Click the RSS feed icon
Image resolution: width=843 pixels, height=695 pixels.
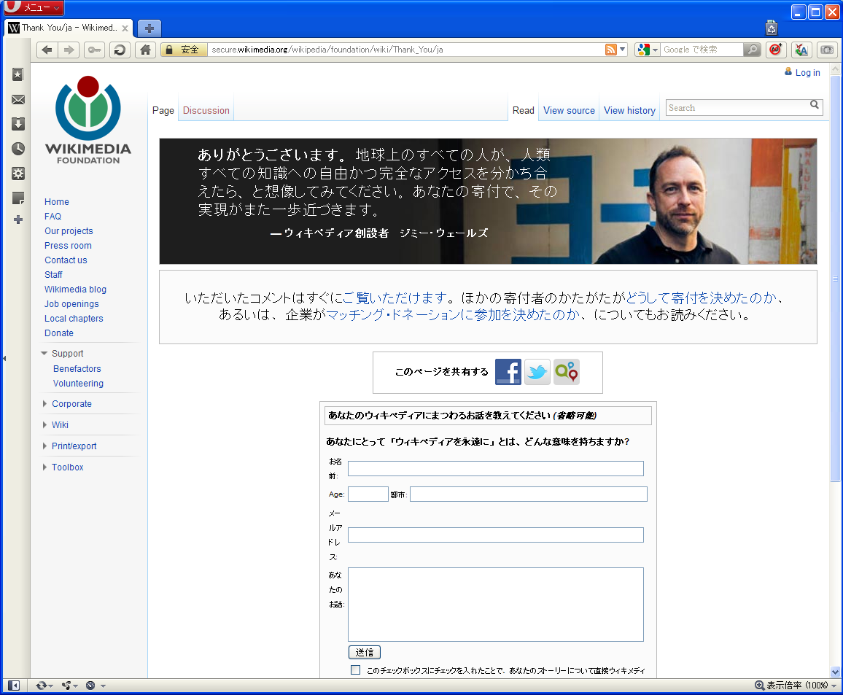point(611,50)
